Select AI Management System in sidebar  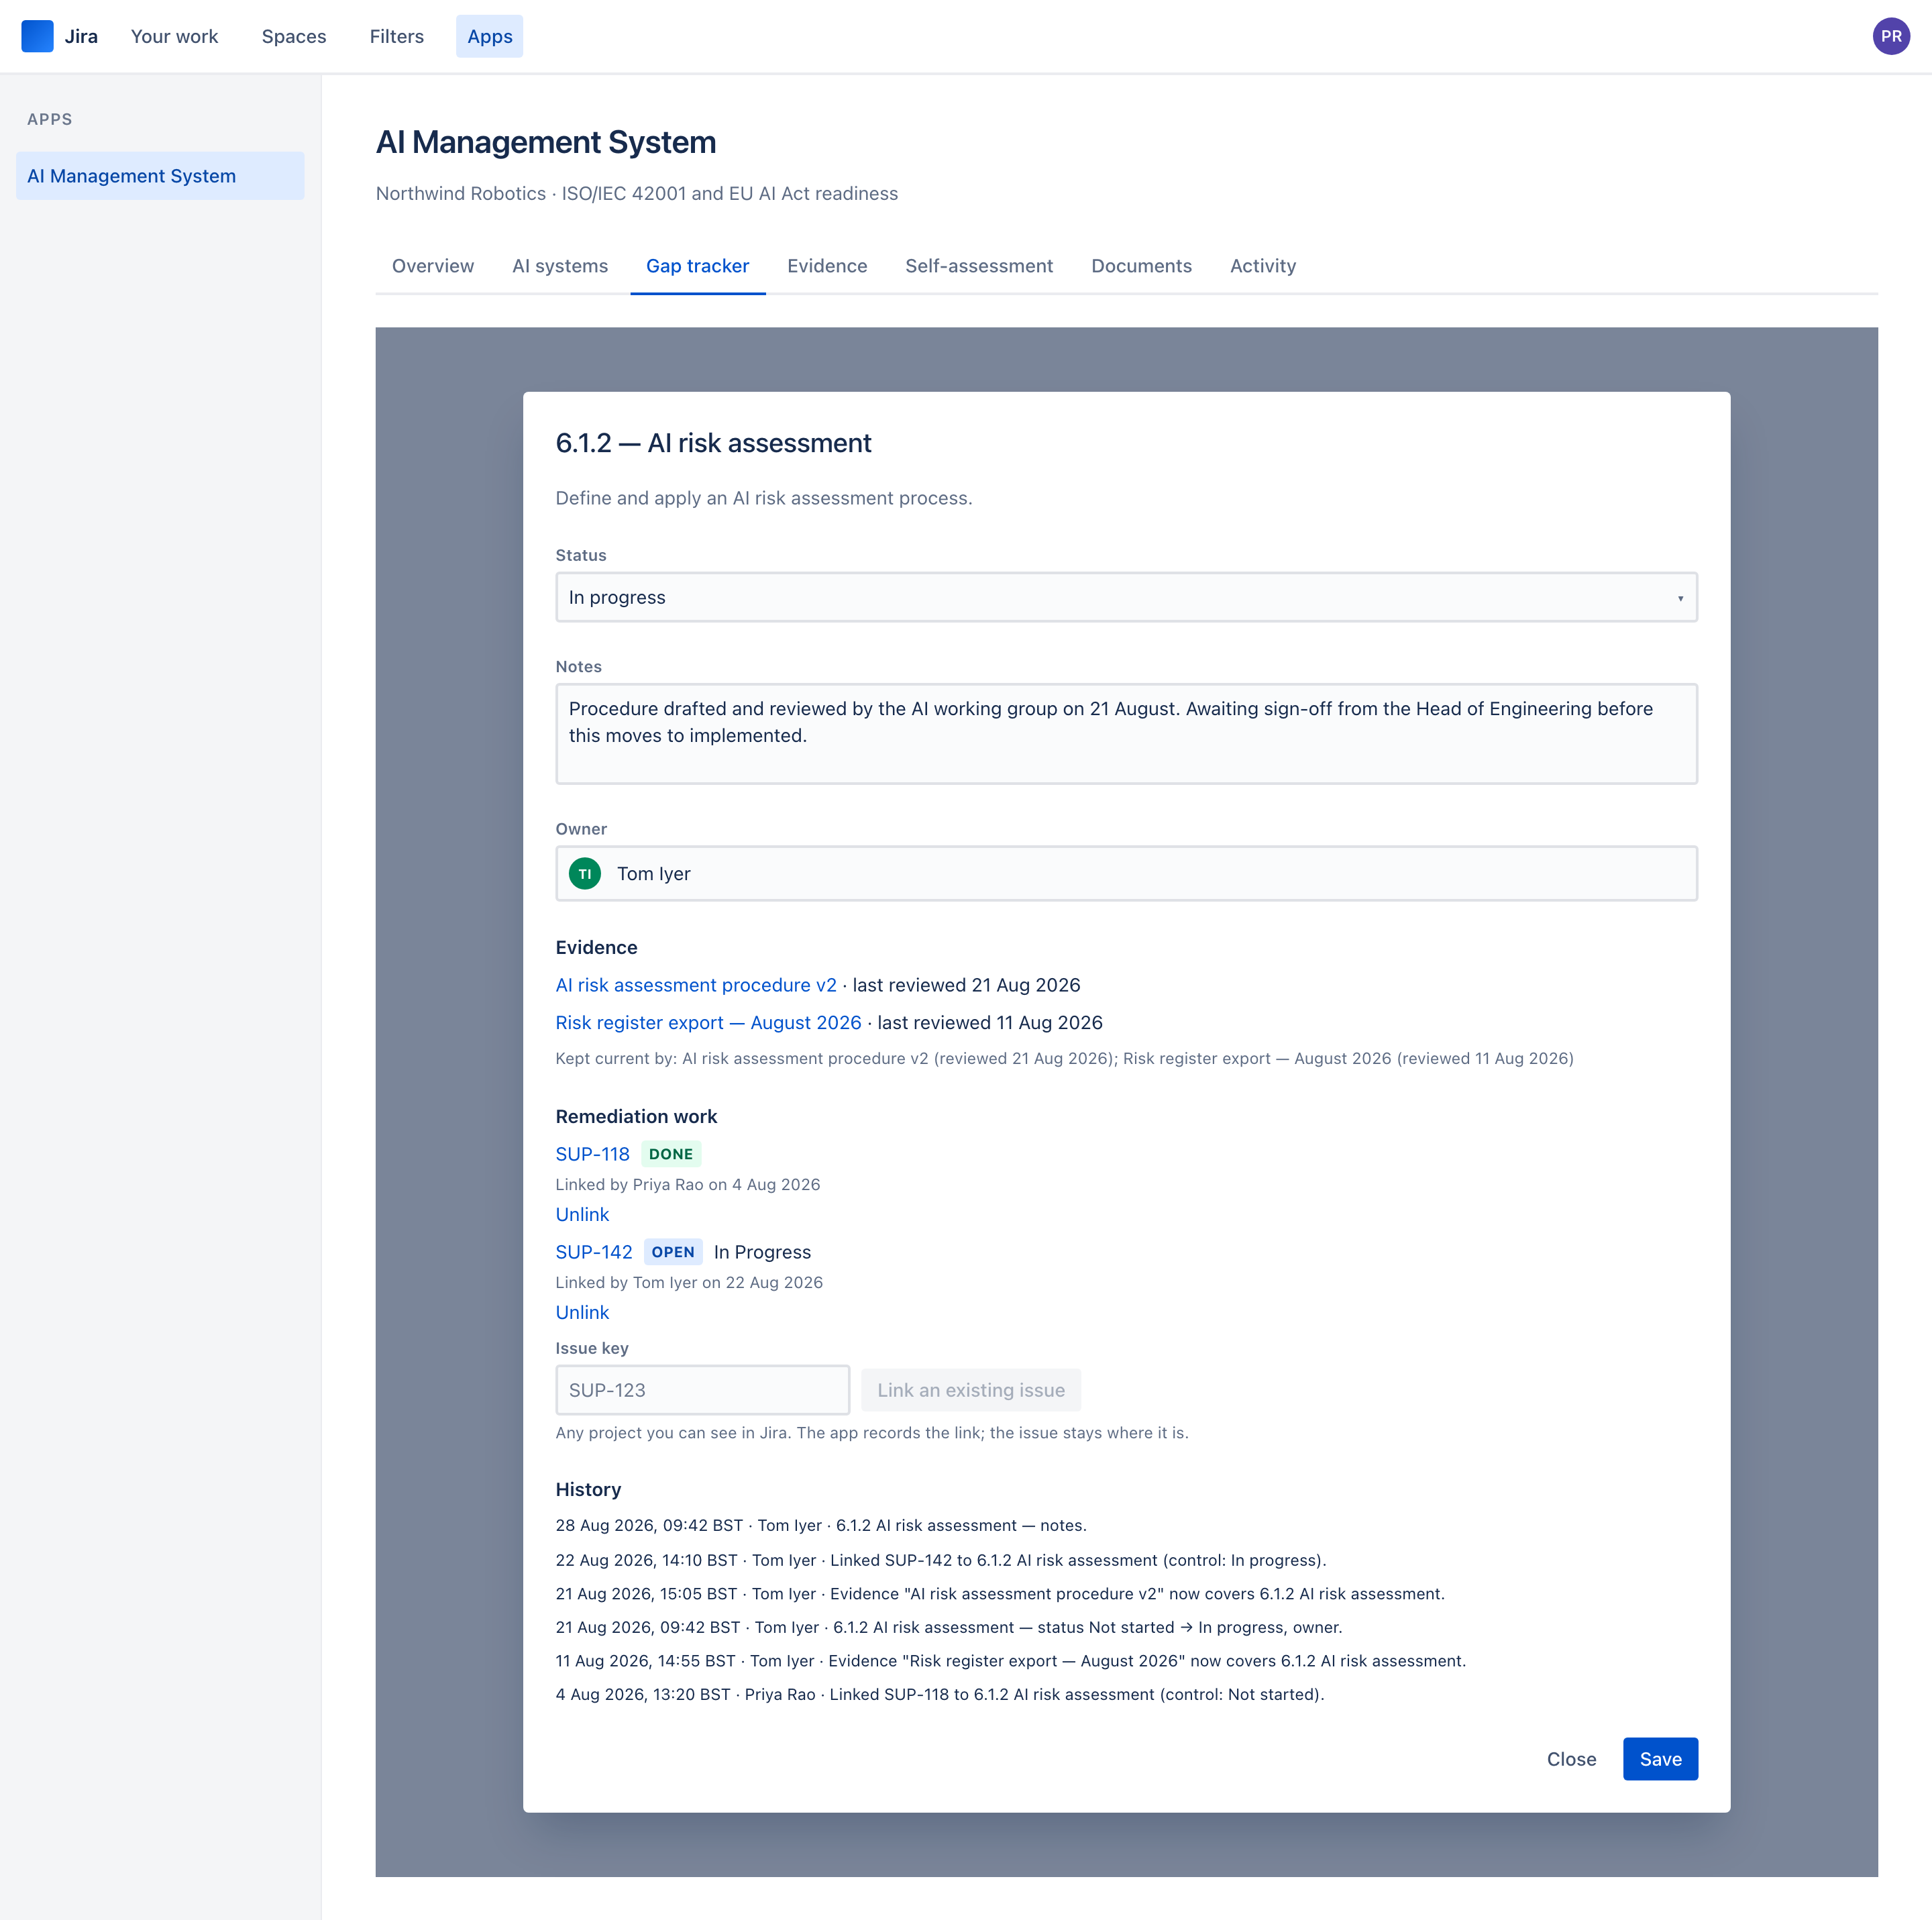pyautogui.click(x=160, y=176)
